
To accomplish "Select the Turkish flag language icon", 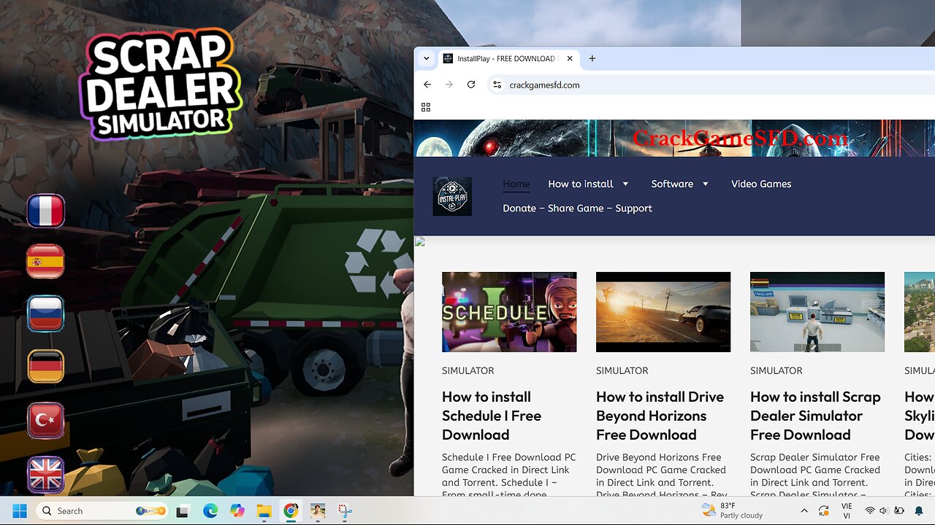I will (x=45, y=421).
